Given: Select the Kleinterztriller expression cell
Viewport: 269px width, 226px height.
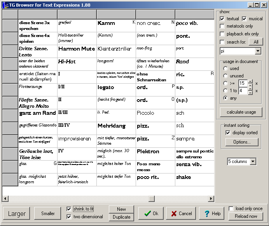Looking at the screenshot, I should (116, 51).
